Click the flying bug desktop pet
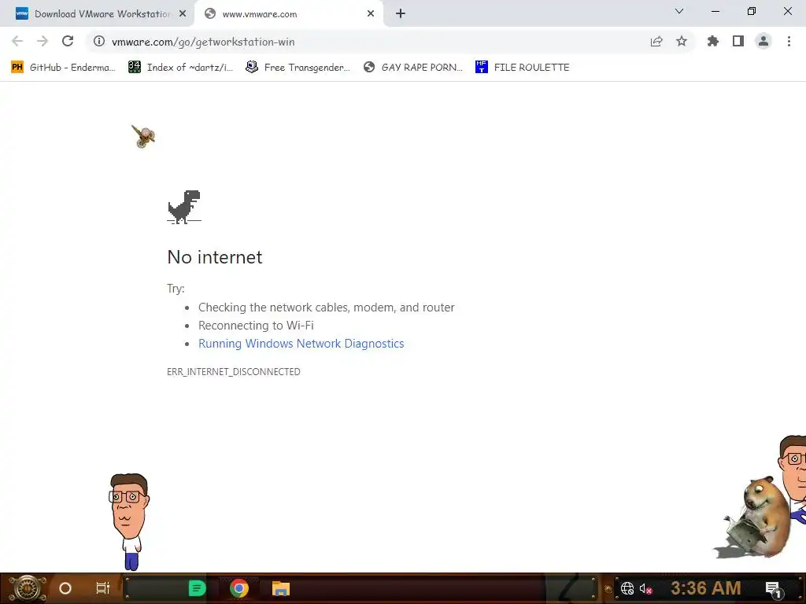 pyautogui.click(x=143, y=136)
